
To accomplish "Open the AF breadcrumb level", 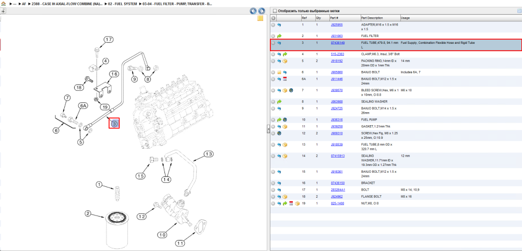I will 24,4.
